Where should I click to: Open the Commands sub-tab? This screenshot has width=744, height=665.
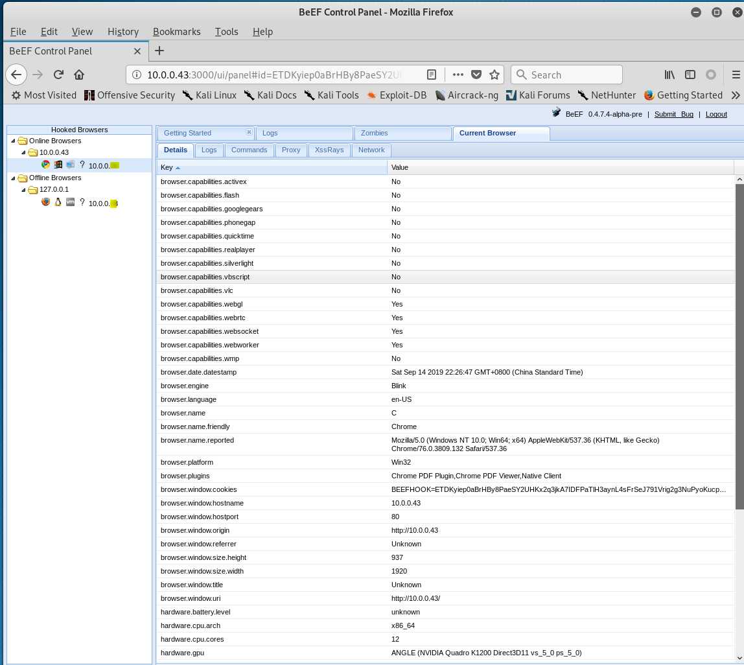coord(249,150)
